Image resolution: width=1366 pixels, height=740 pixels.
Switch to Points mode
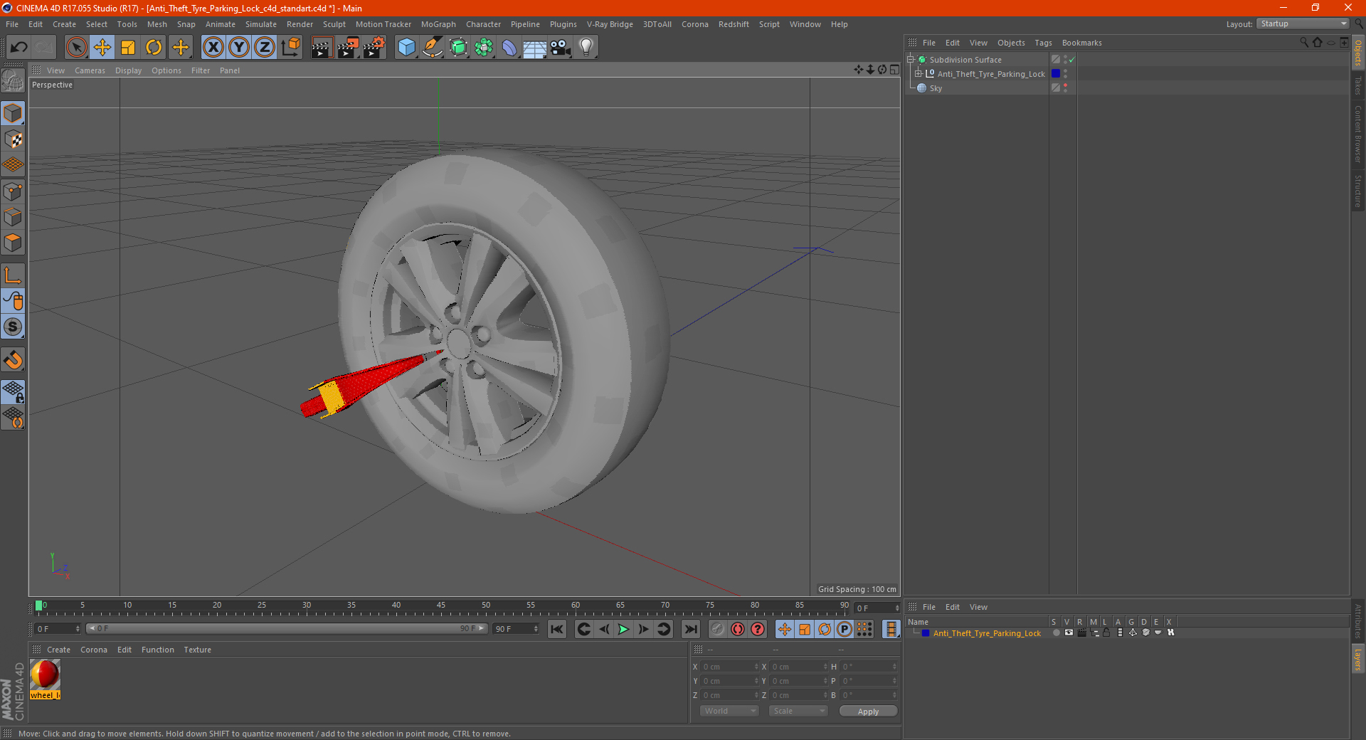click(x=13, y=191)
